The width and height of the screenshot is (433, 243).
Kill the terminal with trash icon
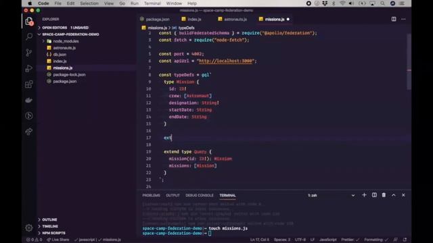[x=384, y=195]
